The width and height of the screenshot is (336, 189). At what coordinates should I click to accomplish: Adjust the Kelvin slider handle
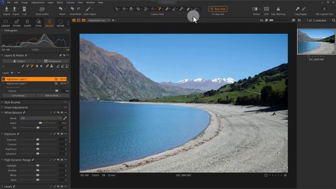coord(40,123)
